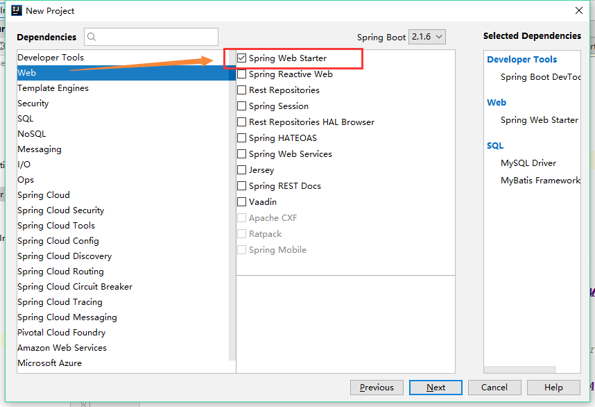Open Help for this dialog
The height and width of the screenshot is (407, 595).
[x=553, y=388]
